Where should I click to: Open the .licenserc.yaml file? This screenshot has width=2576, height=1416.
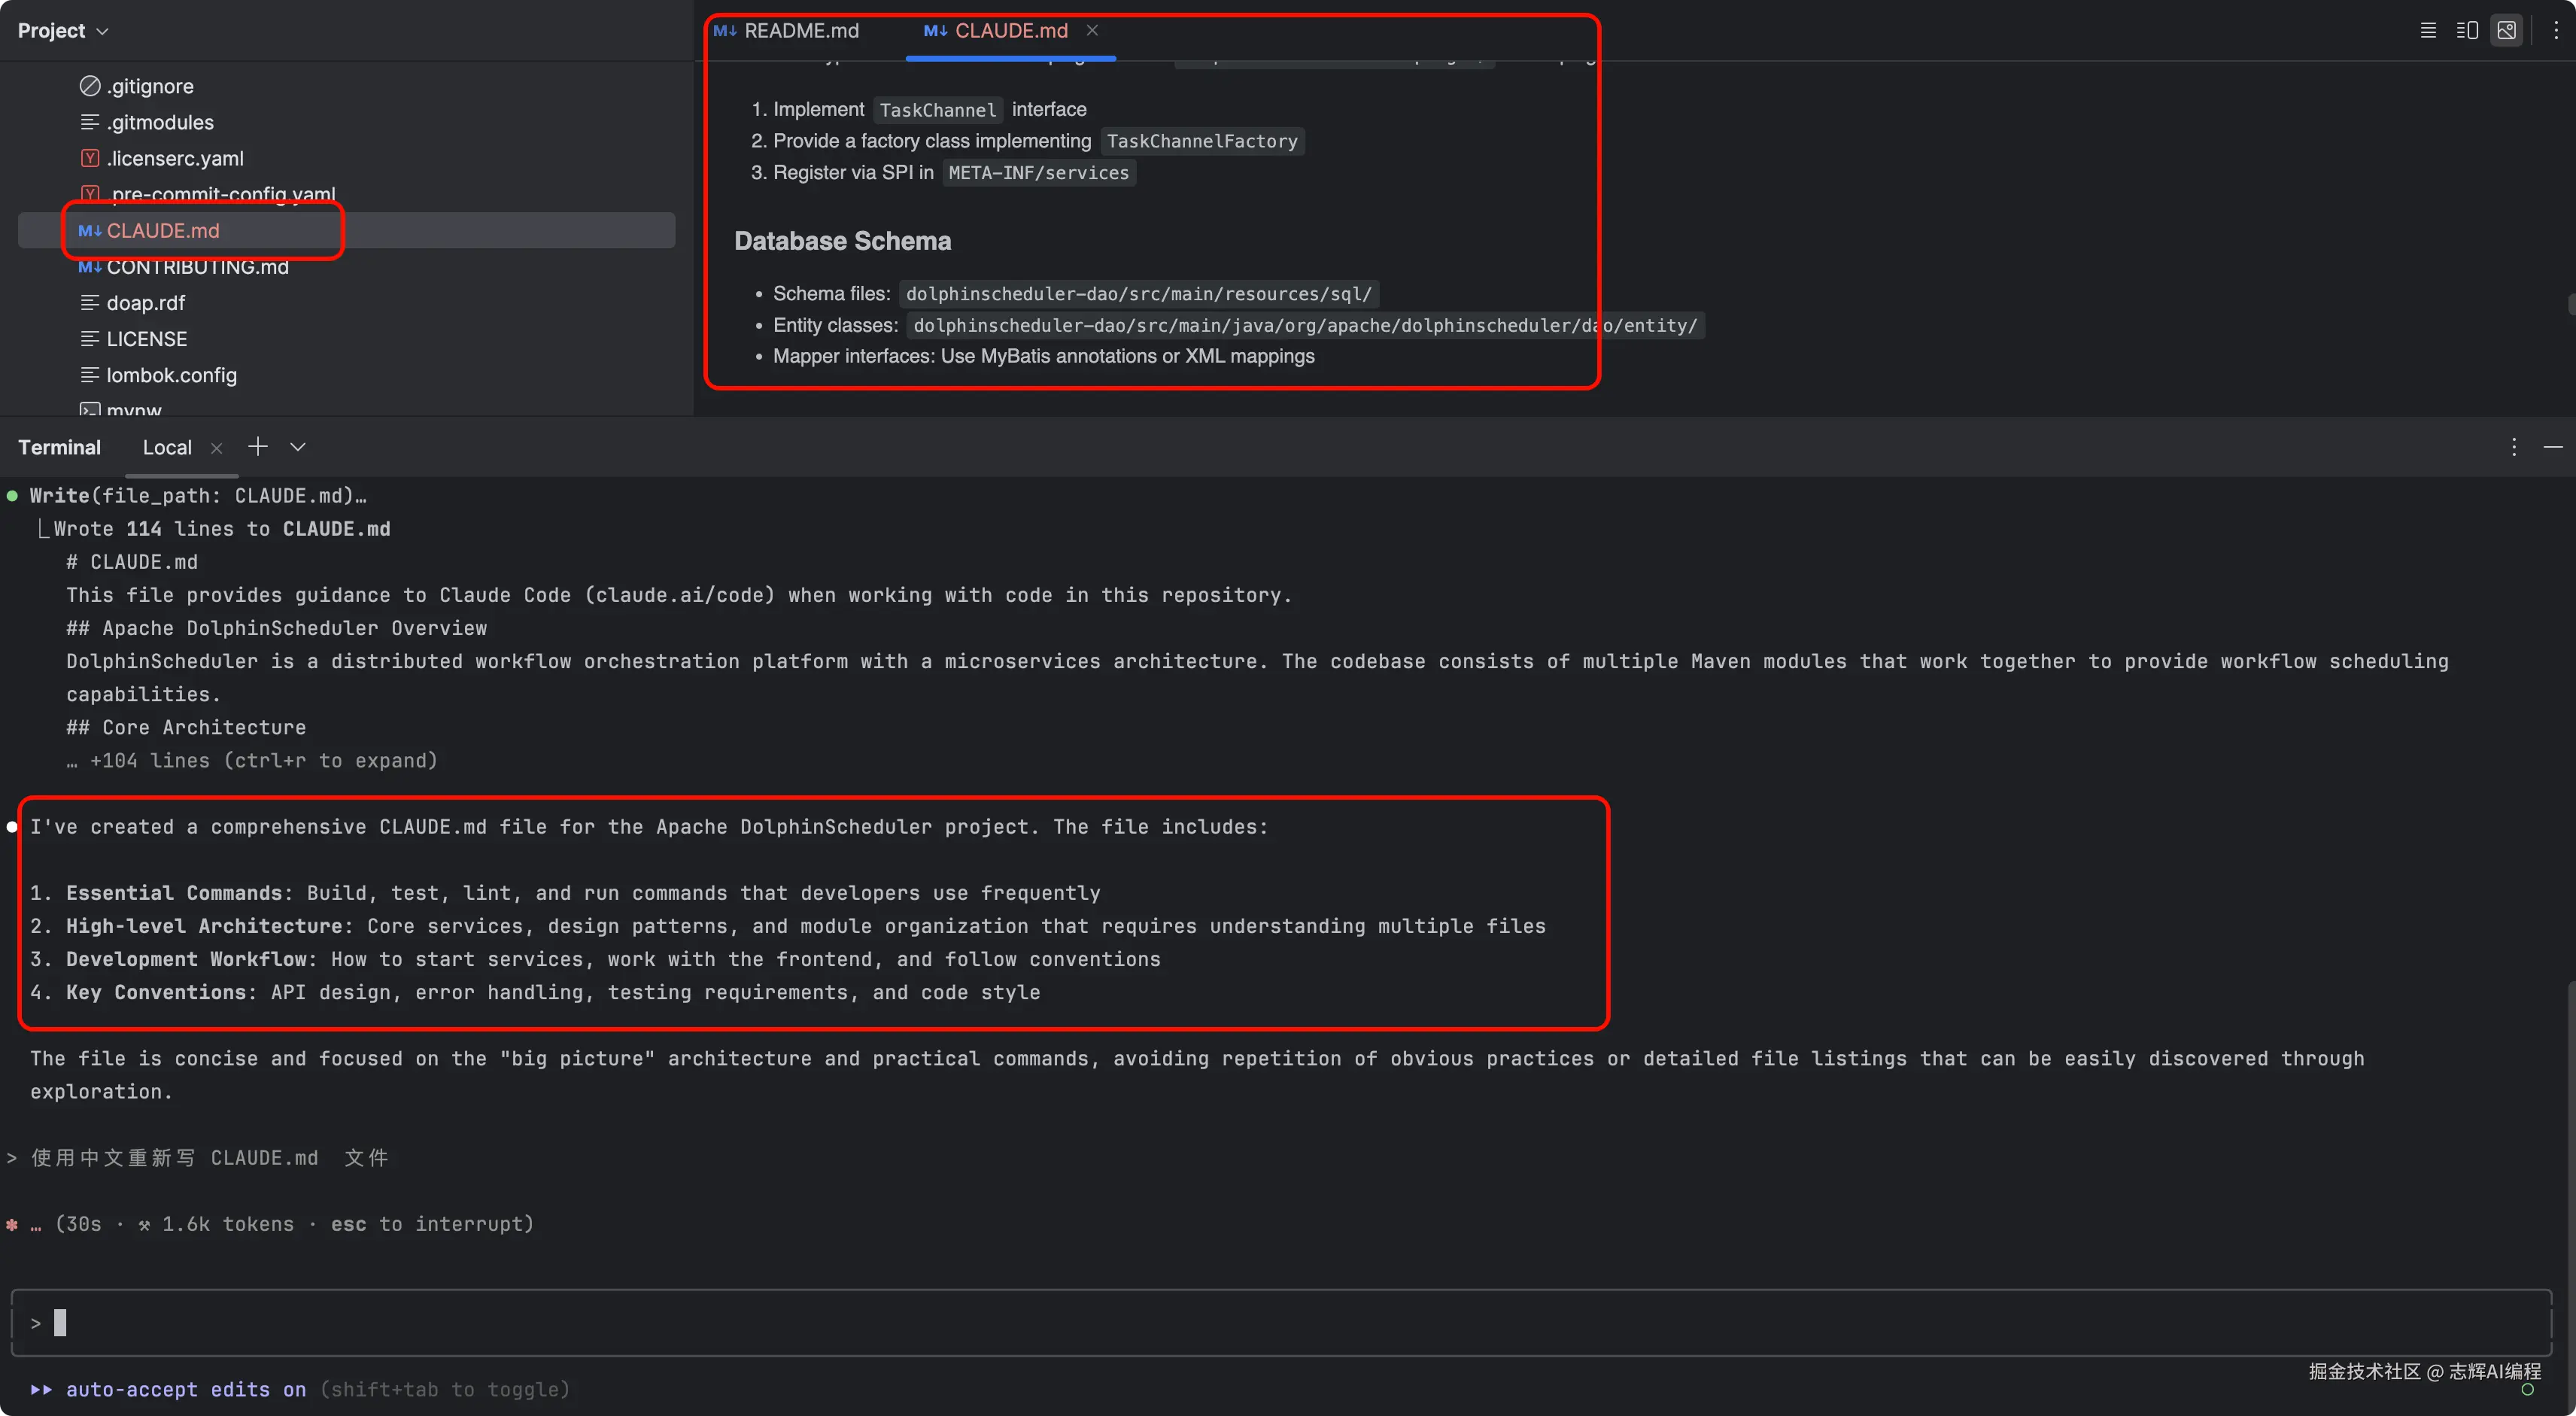coord(175,158)
